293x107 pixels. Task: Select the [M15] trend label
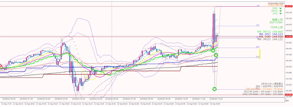tap(274, 11)
